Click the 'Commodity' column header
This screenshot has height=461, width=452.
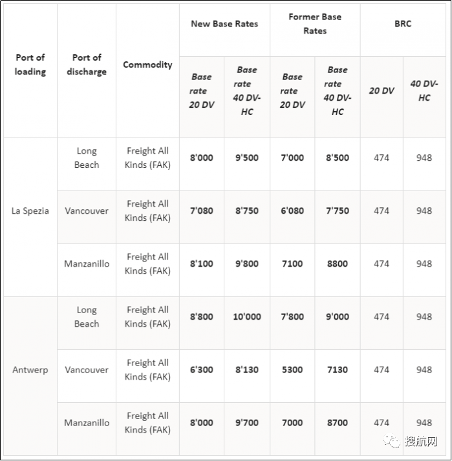147,65
